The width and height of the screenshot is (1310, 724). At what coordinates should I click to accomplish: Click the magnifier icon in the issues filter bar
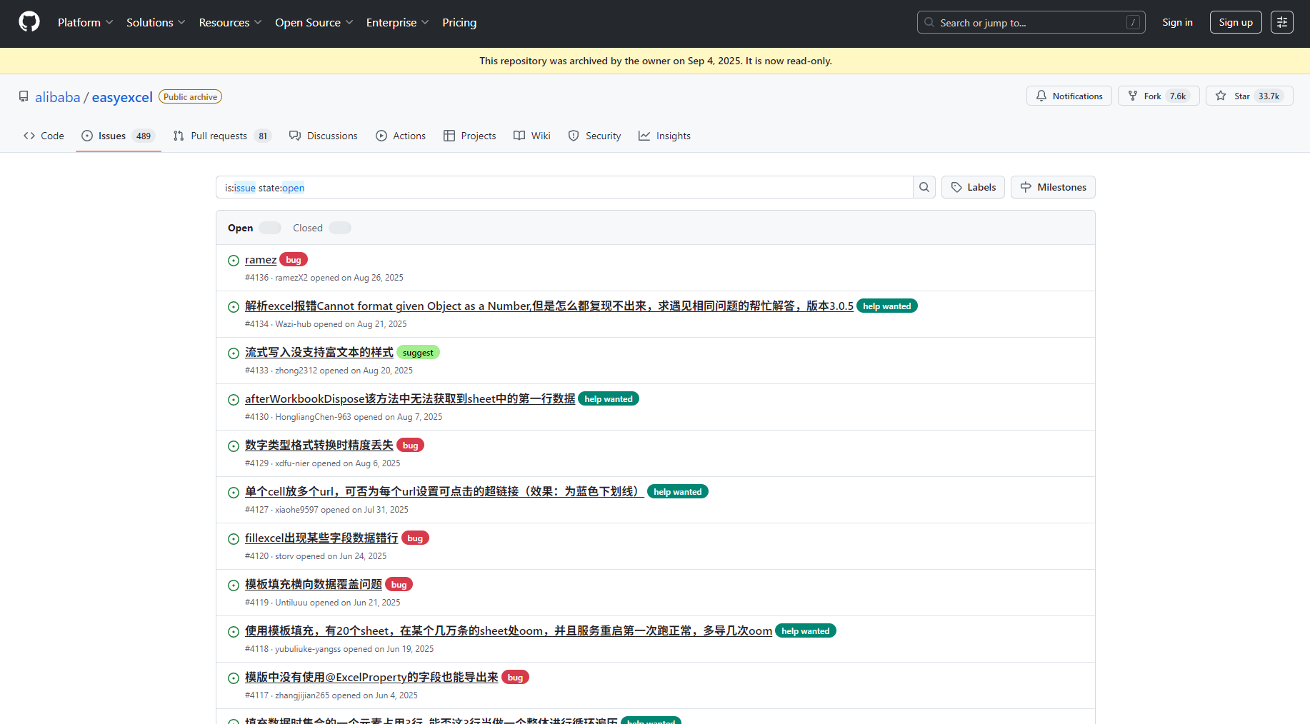click(x=924, y=187)
